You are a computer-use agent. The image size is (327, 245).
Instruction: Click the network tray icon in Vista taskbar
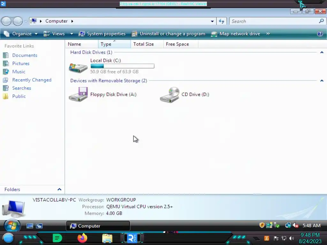pyautogui.click(x=288, y=225)
